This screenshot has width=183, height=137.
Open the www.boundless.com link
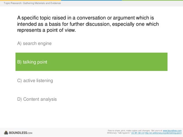click(172, 130)
